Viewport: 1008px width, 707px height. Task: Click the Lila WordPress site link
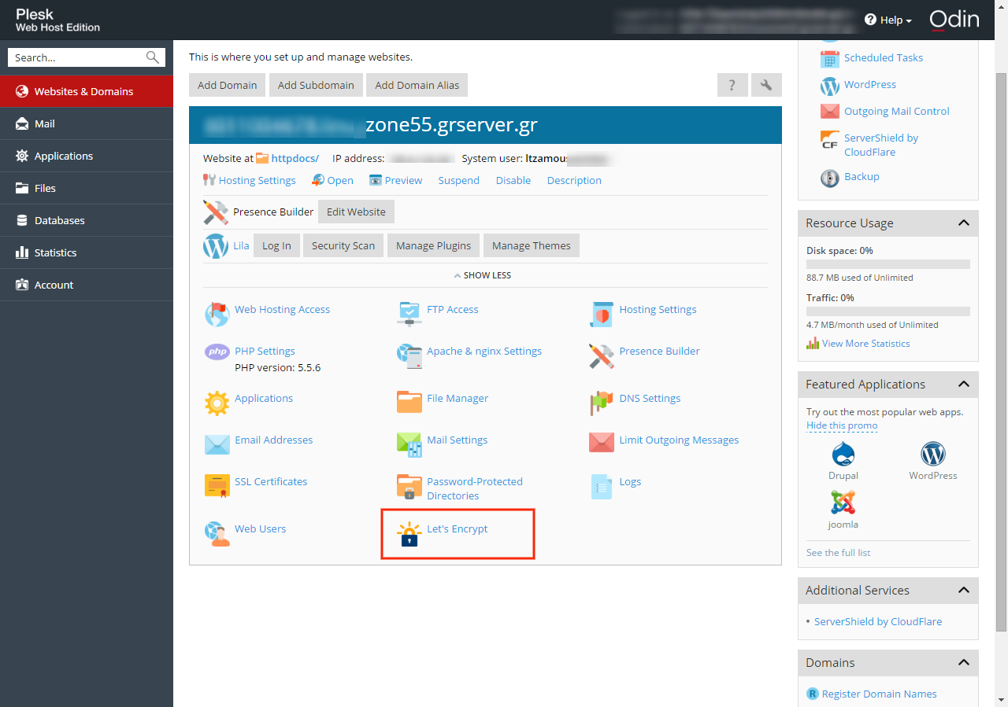click(241, 245)
